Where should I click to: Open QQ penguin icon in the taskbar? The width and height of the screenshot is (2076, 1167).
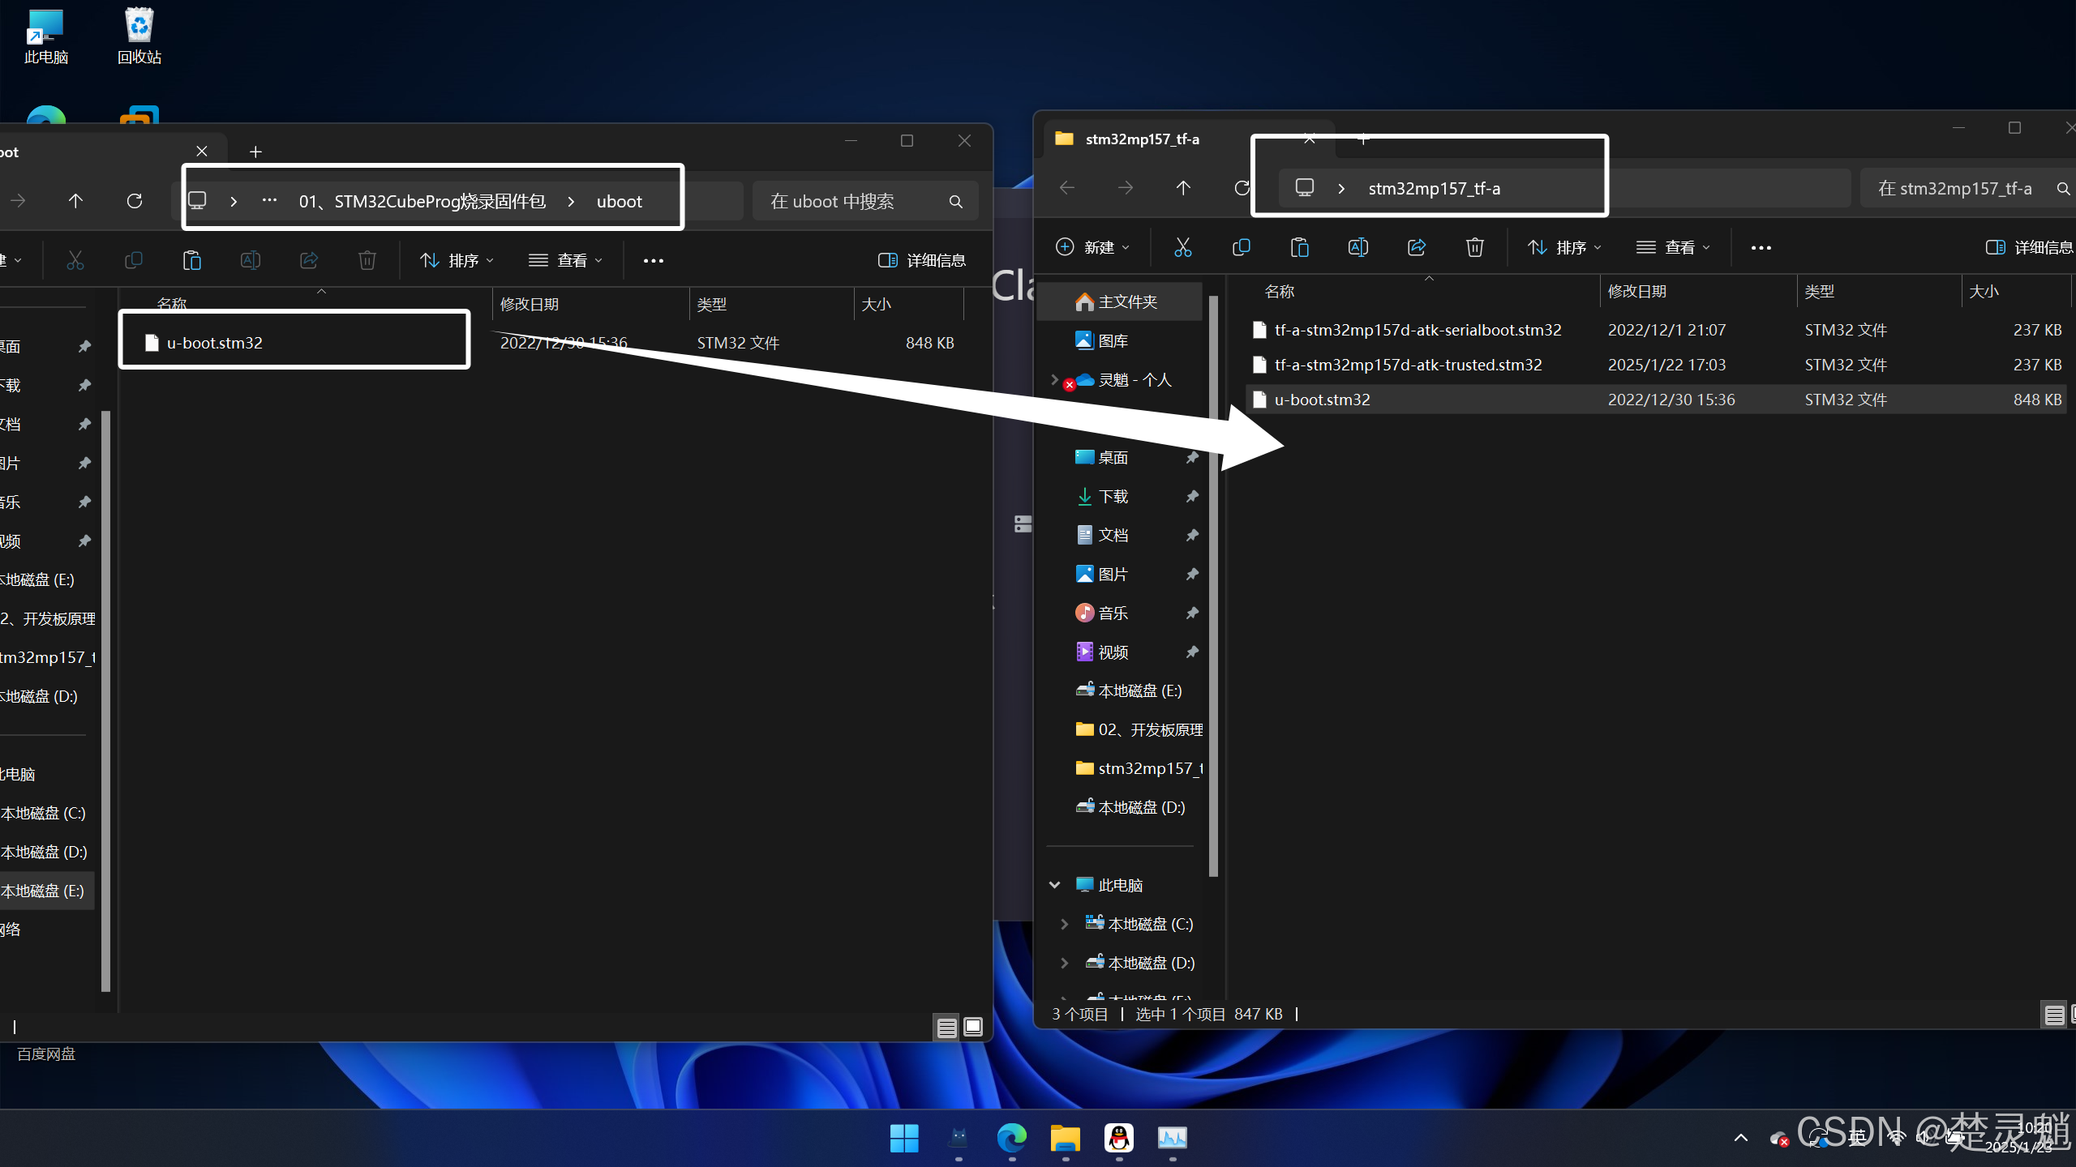click(1118, 1138)
